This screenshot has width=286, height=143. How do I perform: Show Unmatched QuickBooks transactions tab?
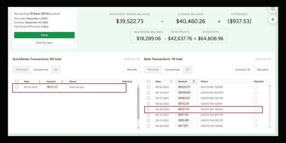click(41, 70)
